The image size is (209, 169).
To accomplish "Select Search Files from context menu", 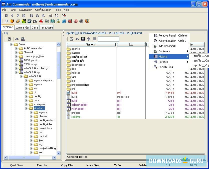I will coord(165,67).
